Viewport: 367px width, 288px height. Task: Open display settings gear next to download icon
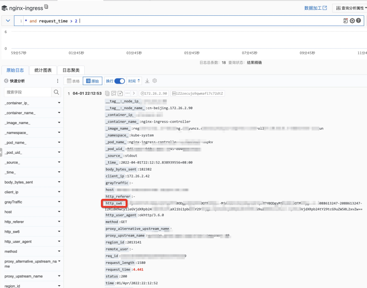(x=155, y=81)
